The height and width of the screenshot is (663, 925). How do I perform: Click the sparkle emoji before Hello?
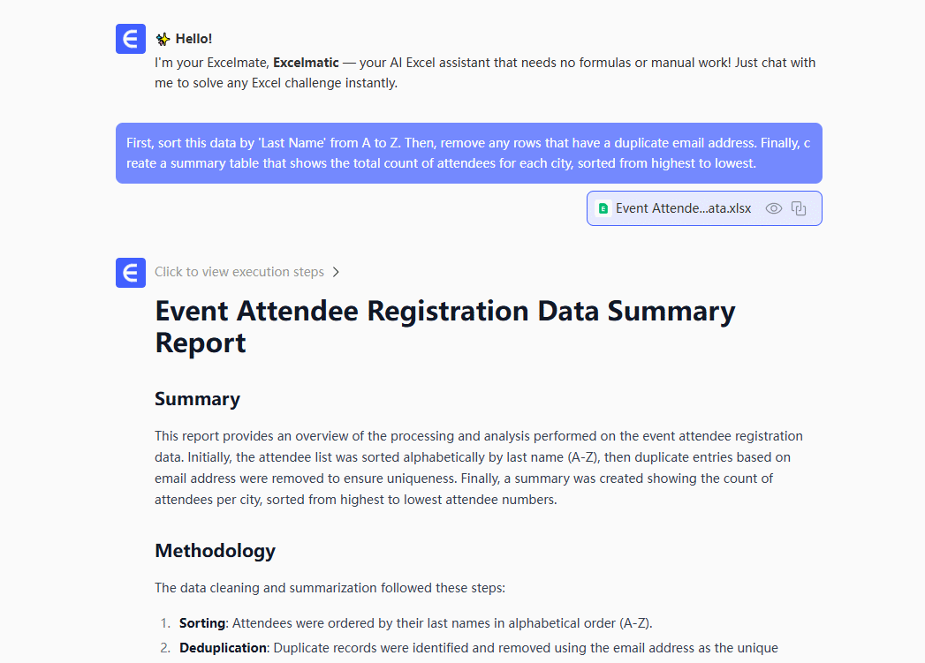[x=163, y=39]
